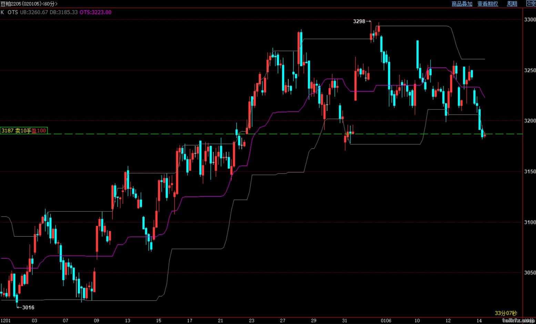Screen dimensions: 536x324
Task: Click date label 31 on time axis
Action: point(345,321)
